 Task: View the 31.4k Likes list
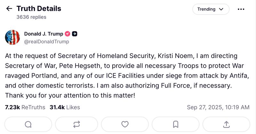[65, 107]
